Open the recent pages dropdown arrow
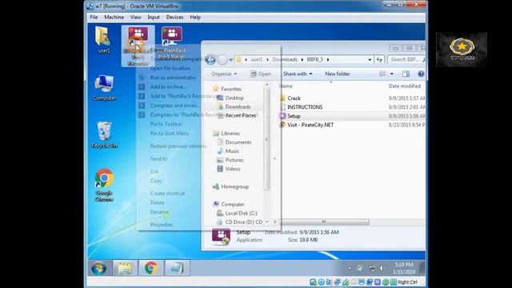The width and height of the screenshot is (512, 288). pyautogui.click(x=230, y=60)
